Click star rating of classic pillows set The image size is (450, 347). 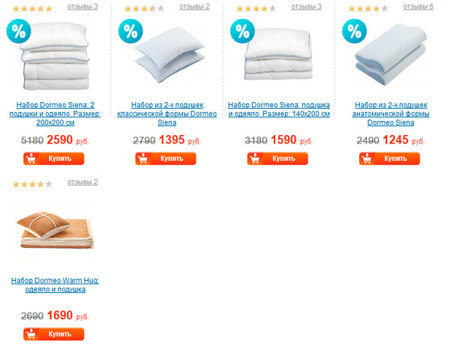[144, 8]
